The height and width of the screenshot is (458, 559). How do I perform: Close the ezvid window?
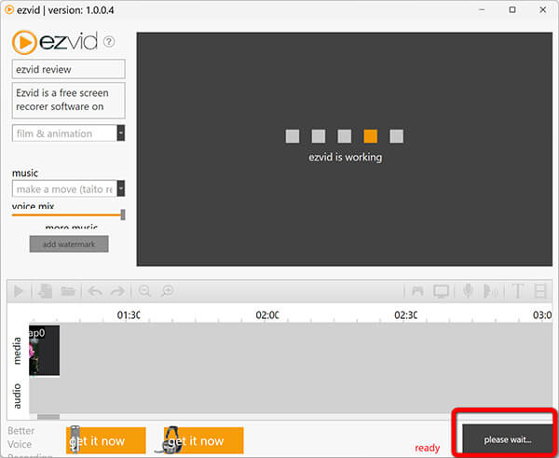point(542,10)
